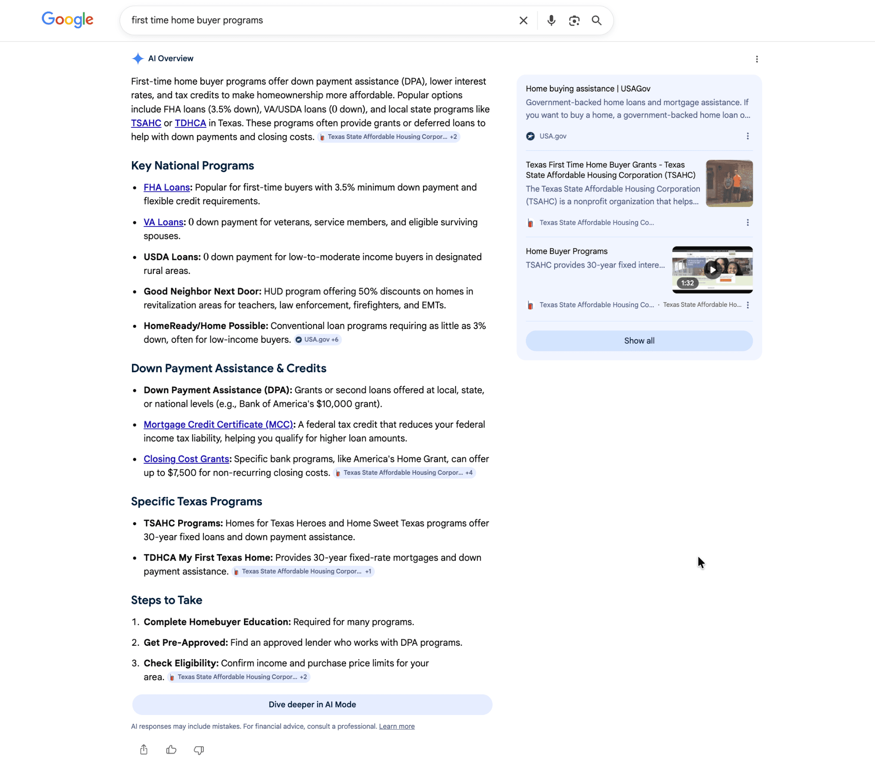This screenshot has height=762, width=875.
Task: Open the three-dot menu on the TSAHC grants card
Action: (x=748, y=222)
